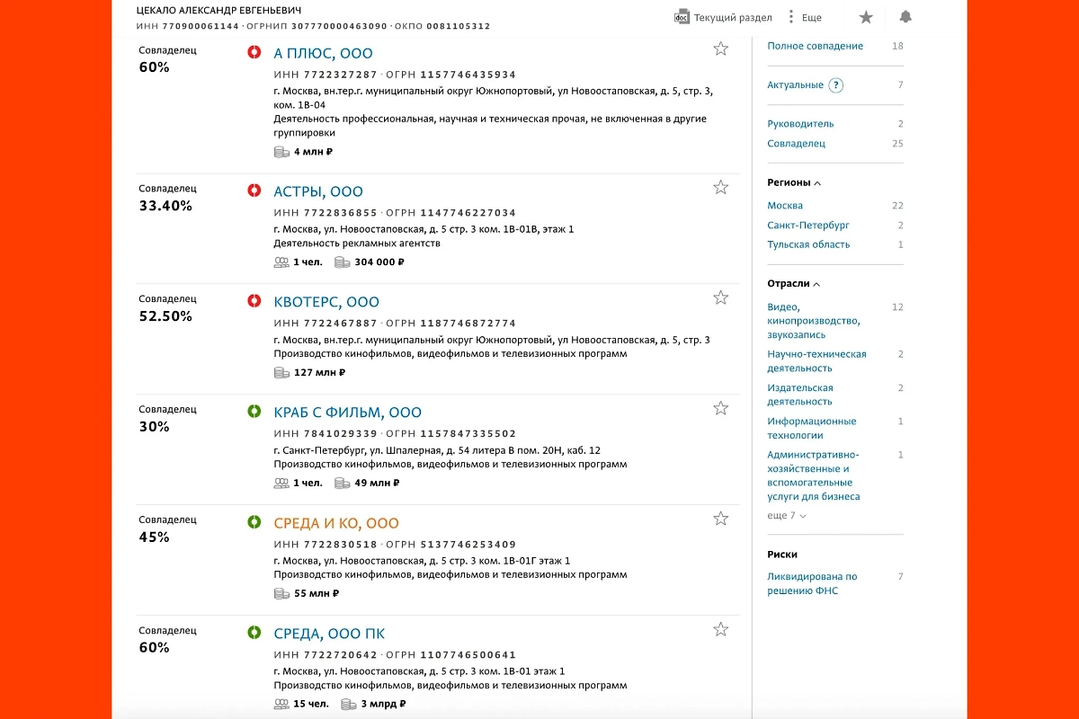This screenshot has height=719, width=1079.
Task: Collapse the Регионы section
Action: click(x=816, y=182)
